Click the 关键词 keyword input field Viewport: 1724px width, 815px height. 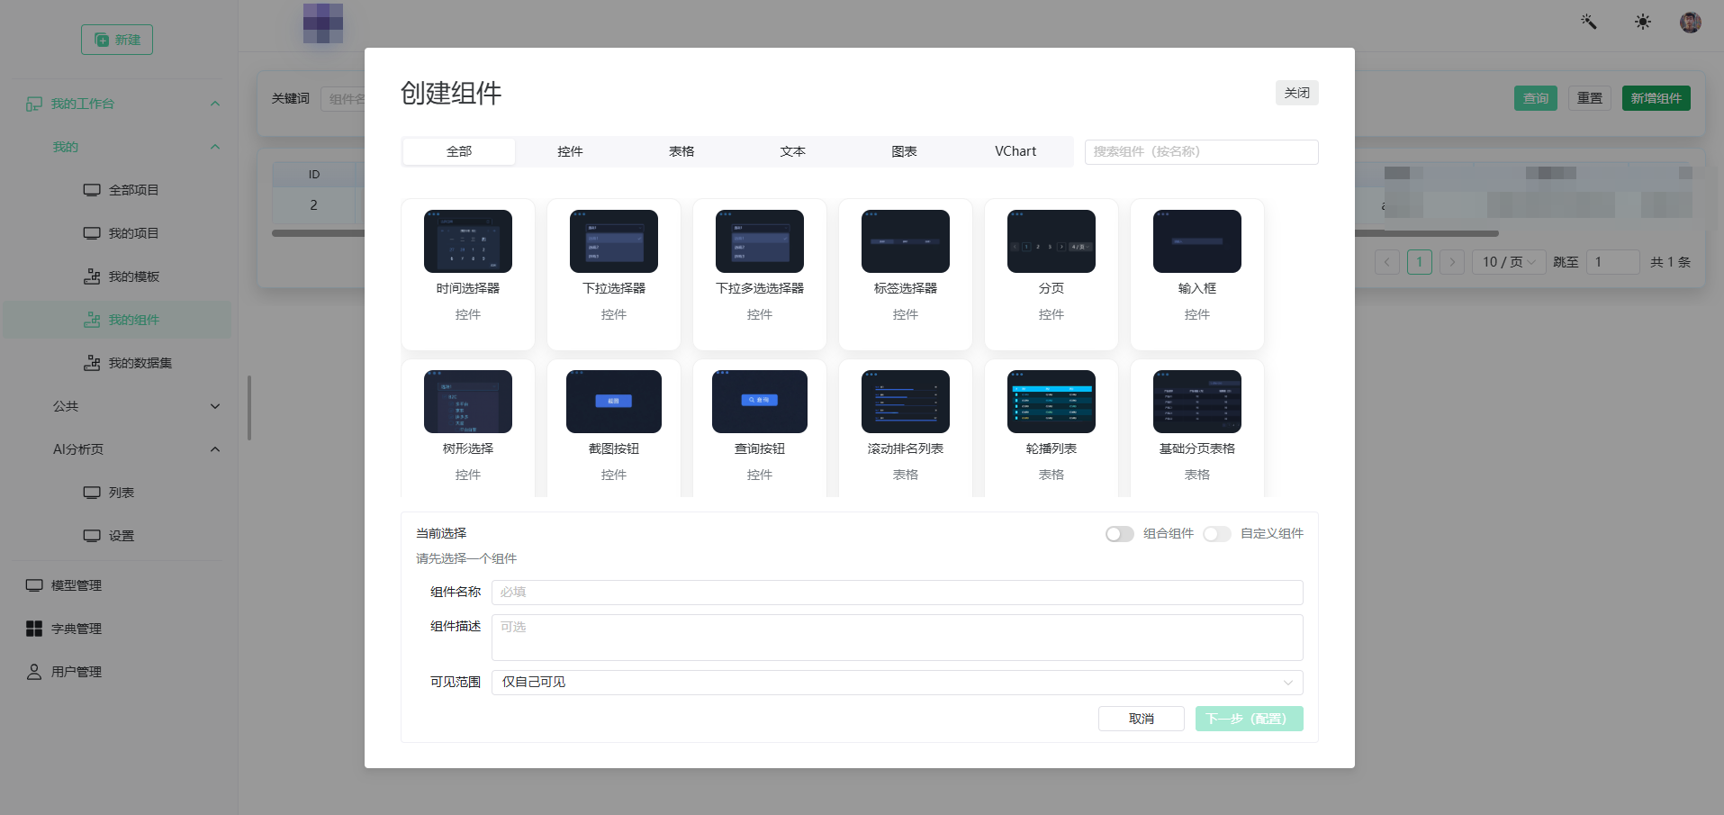[x=343, y=99]
